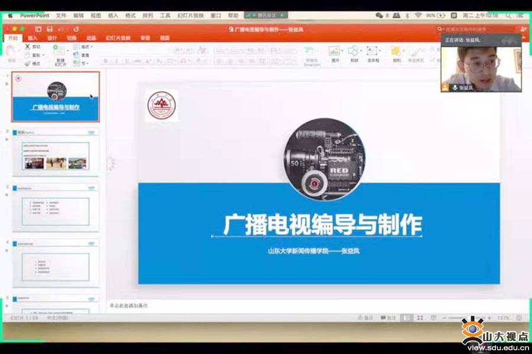This screenshot has height=354, width=532.
Task: Click the Redo arrow in title bar
Action: 76,29
